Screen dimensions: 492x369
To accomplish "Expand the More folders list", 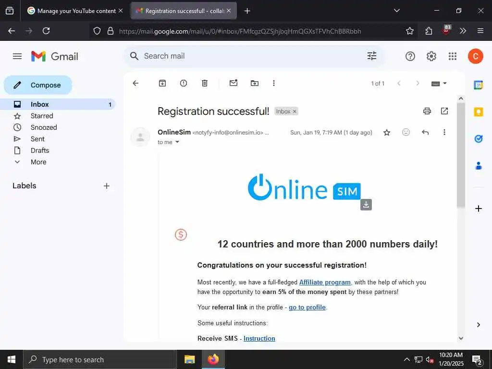I will 38,162.
